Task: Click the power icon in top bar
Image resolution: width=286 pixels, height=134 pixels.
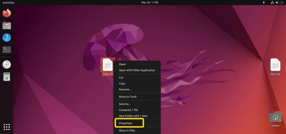Action: click(x=282, y=2)
